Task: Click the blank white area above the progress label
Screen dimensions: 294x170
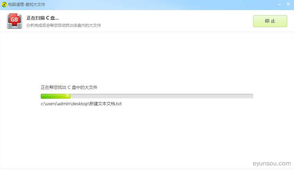Action: coord(147,59)
